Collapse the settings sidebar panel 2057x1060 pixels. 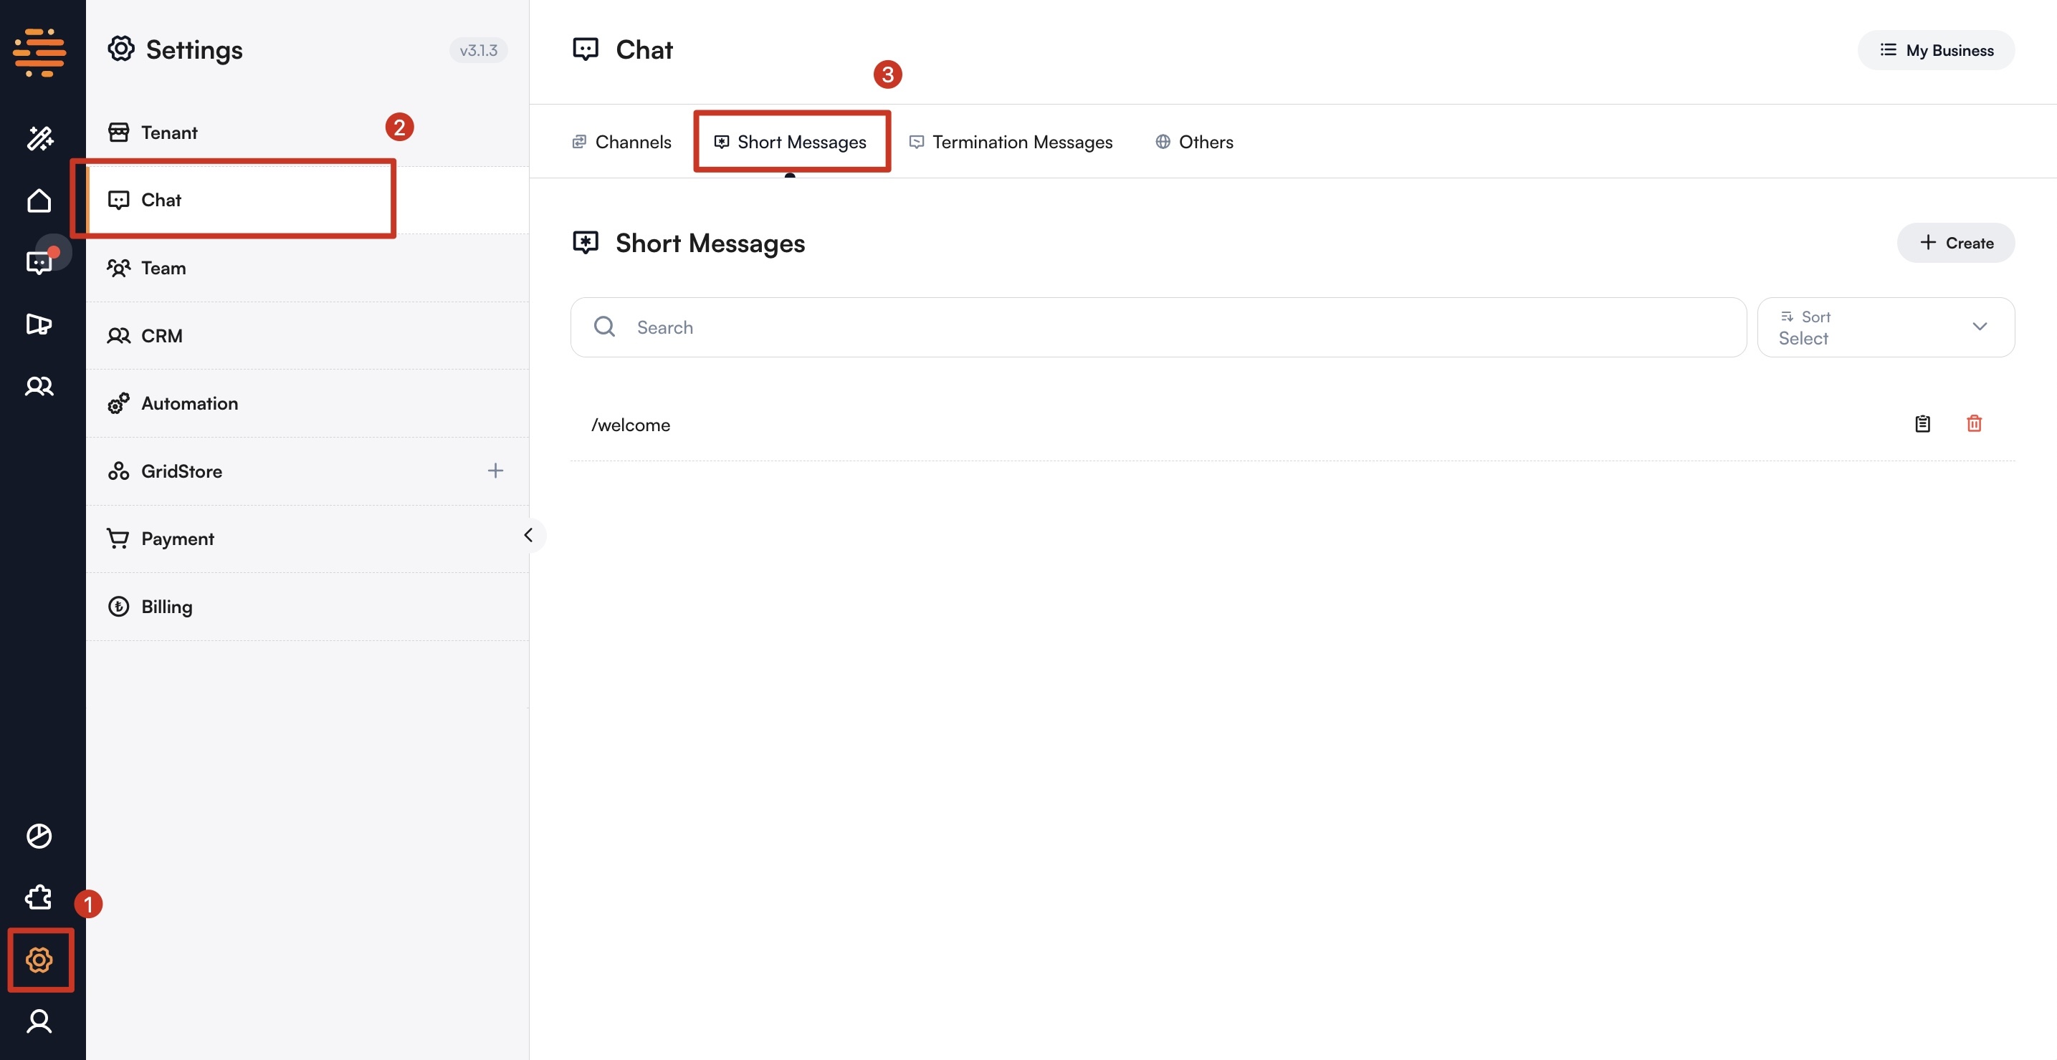coord(528,535)
